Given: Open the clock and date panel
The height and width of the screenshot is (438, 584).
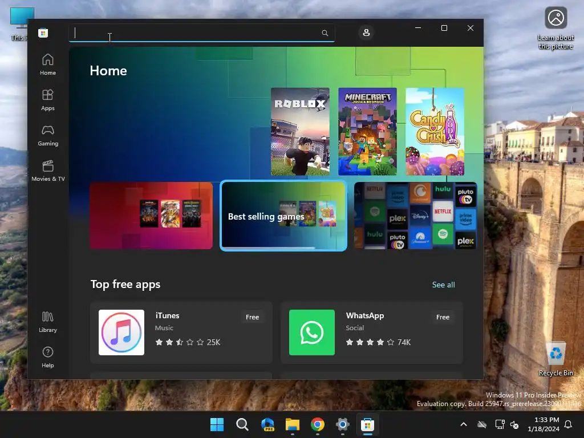Looking at the screenshot, I should tap(544, 424).
